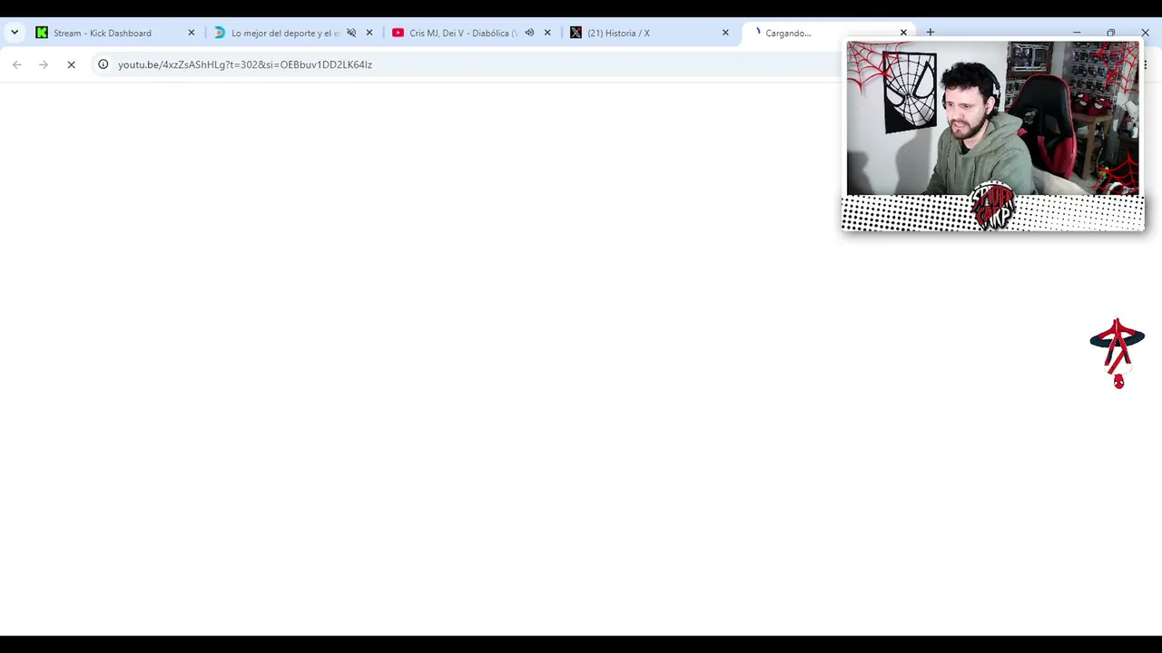Screen dimensions: 1162x653
Task: Go back with the back arrow
Action: 16,64
